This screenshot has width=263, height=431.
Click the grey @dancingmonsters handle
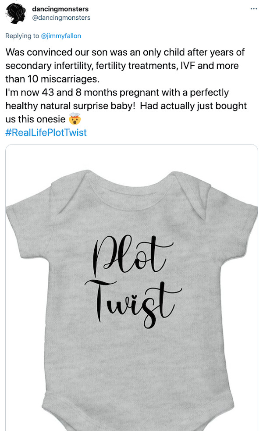point(61,18)
